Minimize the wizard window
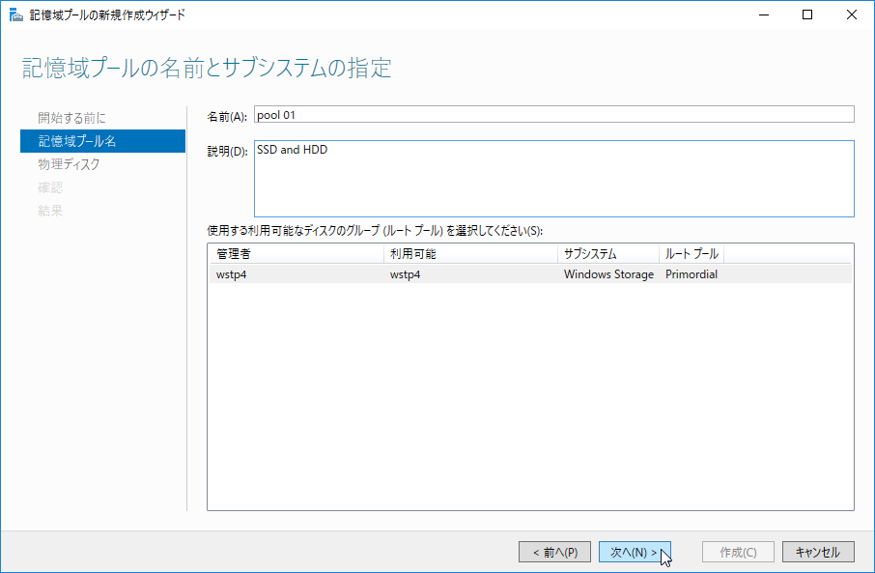 [x=764, y=15]
